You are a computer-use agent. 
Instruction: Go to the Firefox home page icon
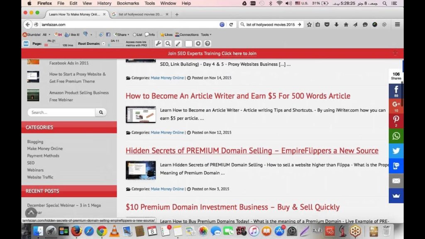click(x=346, y=24)
